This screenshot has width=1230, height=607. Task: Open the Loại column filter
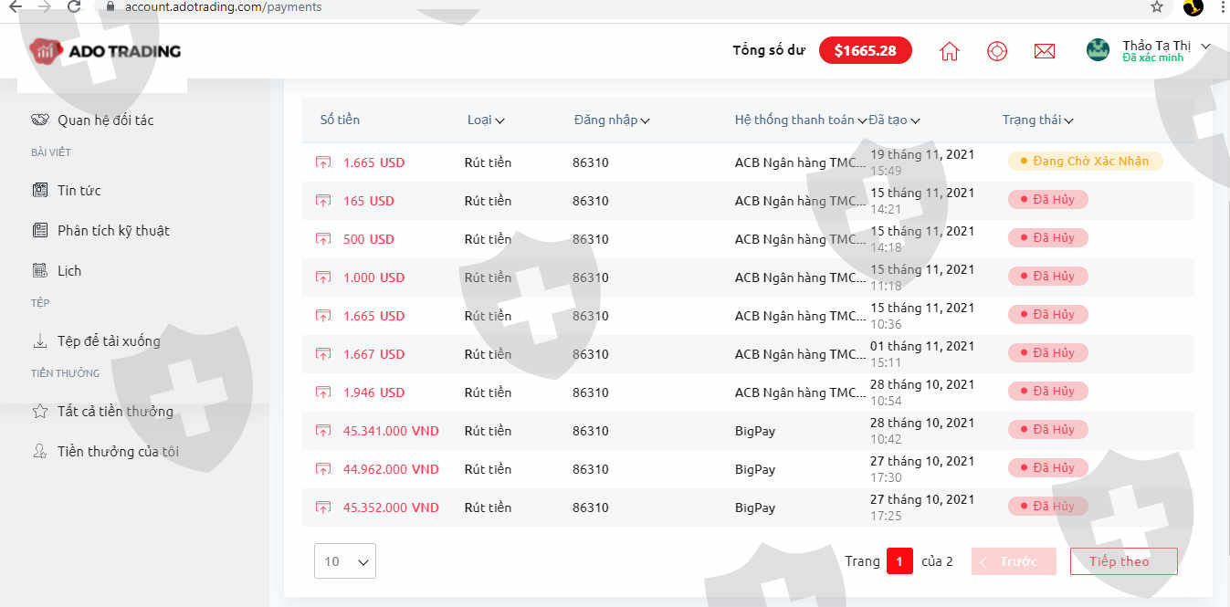pyautogui.click(x=486, y=120)
